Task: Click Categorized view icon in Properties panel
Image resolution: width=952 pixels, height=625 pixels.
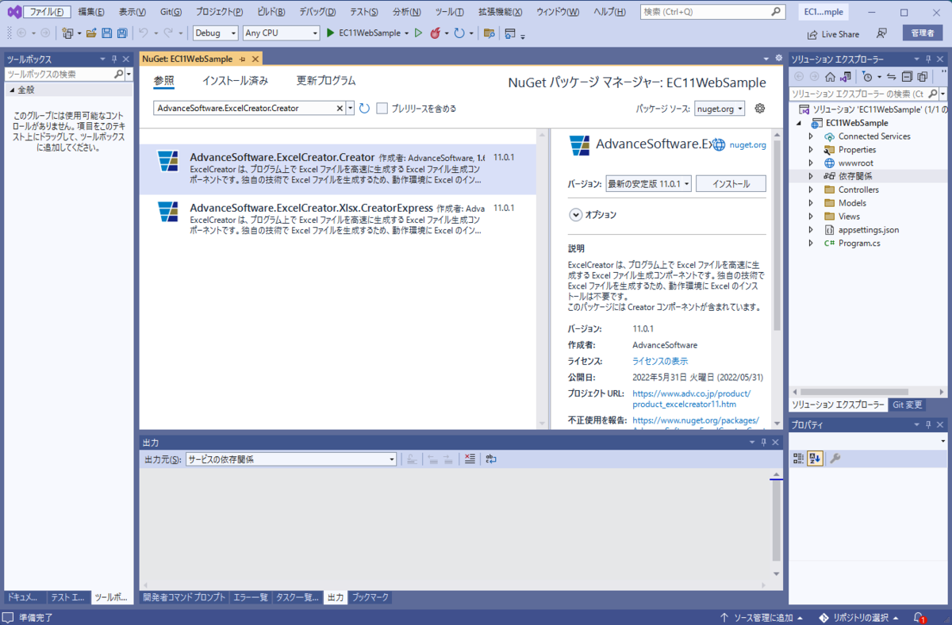Action: click(x=799, y=458)
